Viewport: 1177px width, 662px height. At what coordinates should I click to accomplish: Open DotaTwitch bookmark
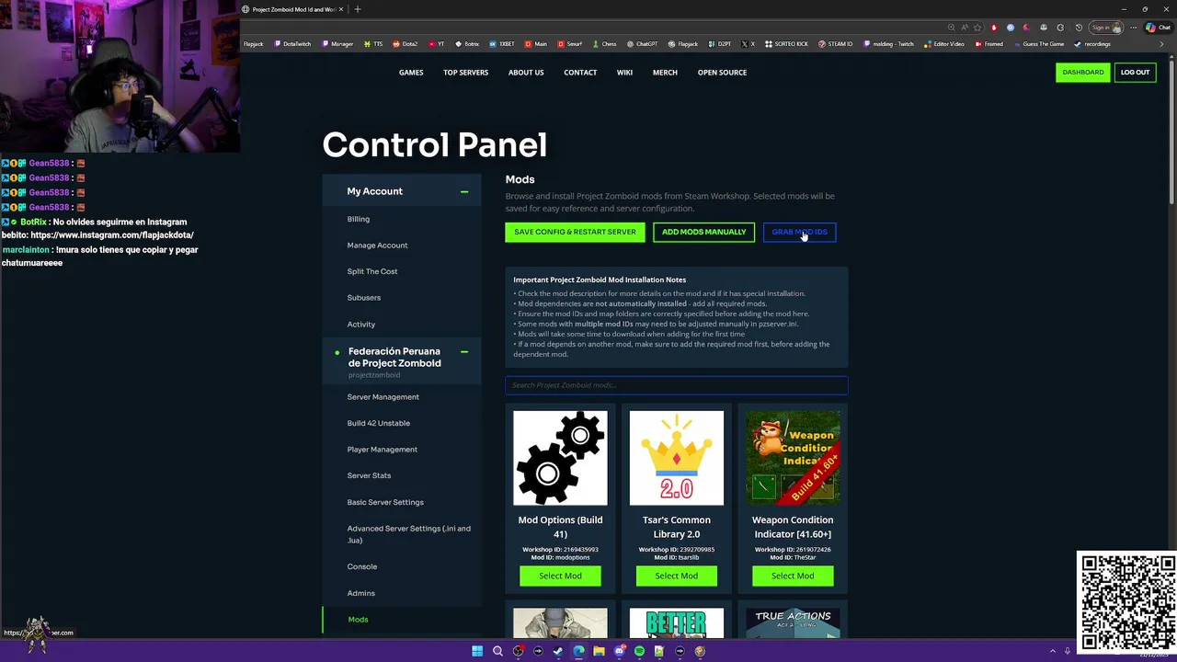click(292, 44)
